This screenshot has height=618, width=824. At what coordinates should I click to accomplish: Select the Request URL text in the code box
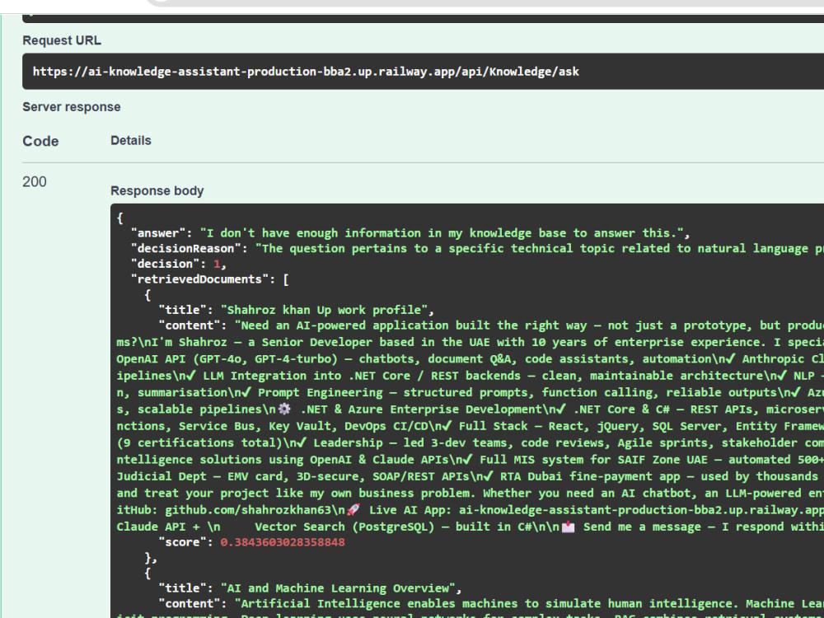pos(306,72)
